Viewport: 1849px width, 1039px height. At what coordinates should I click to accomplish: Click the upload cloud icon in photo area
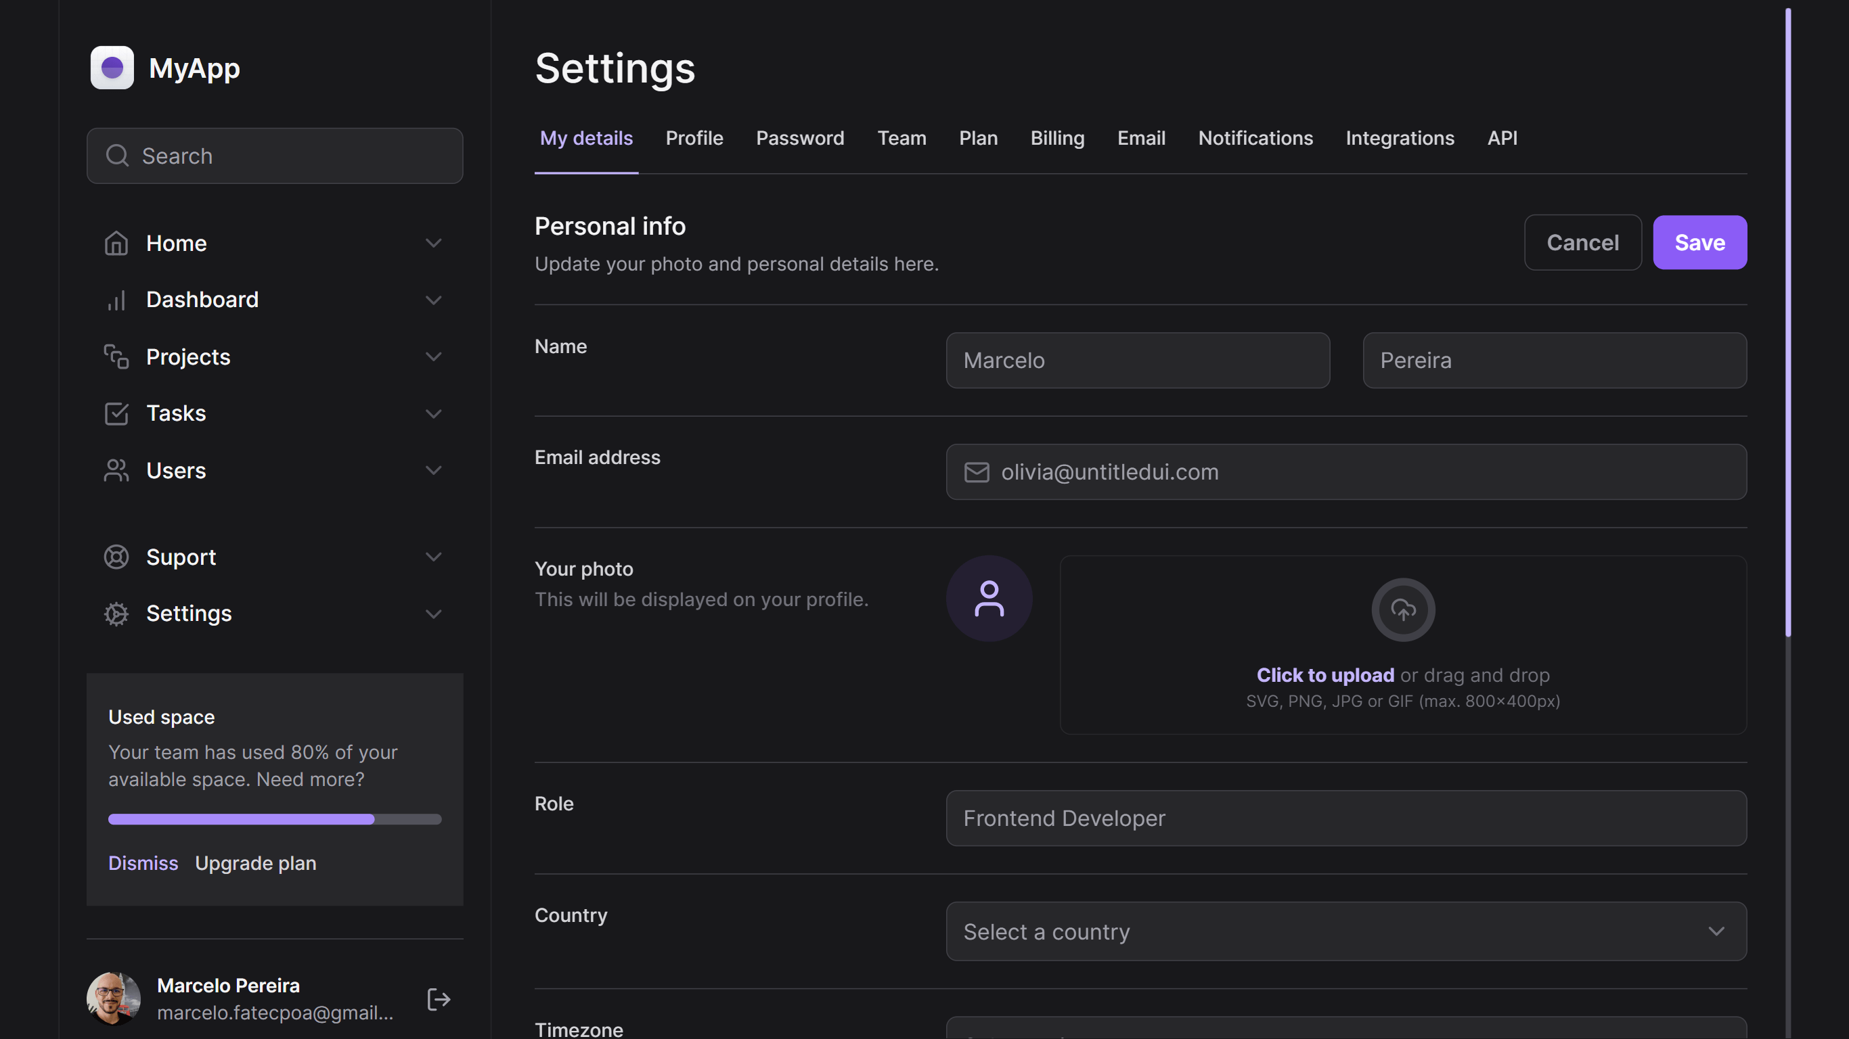click(x=1402, y=609)
